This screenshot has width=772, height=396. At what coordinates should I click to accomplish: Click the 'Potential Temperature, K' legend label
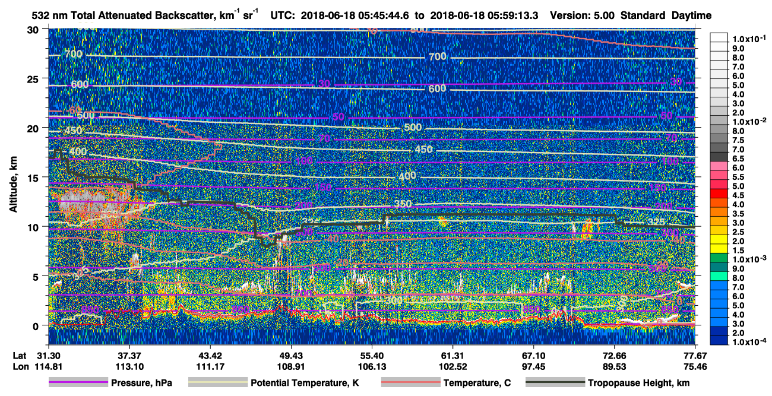(305, 383)
